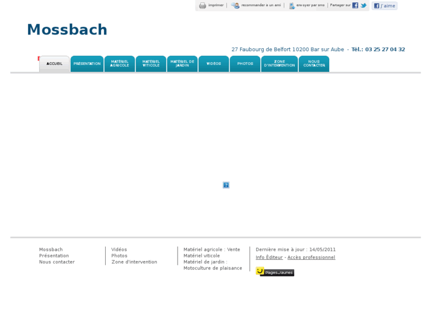Viewport: 432px width, 324px height.
Task: Open footer Présentation link
Action: pos(54,256)
